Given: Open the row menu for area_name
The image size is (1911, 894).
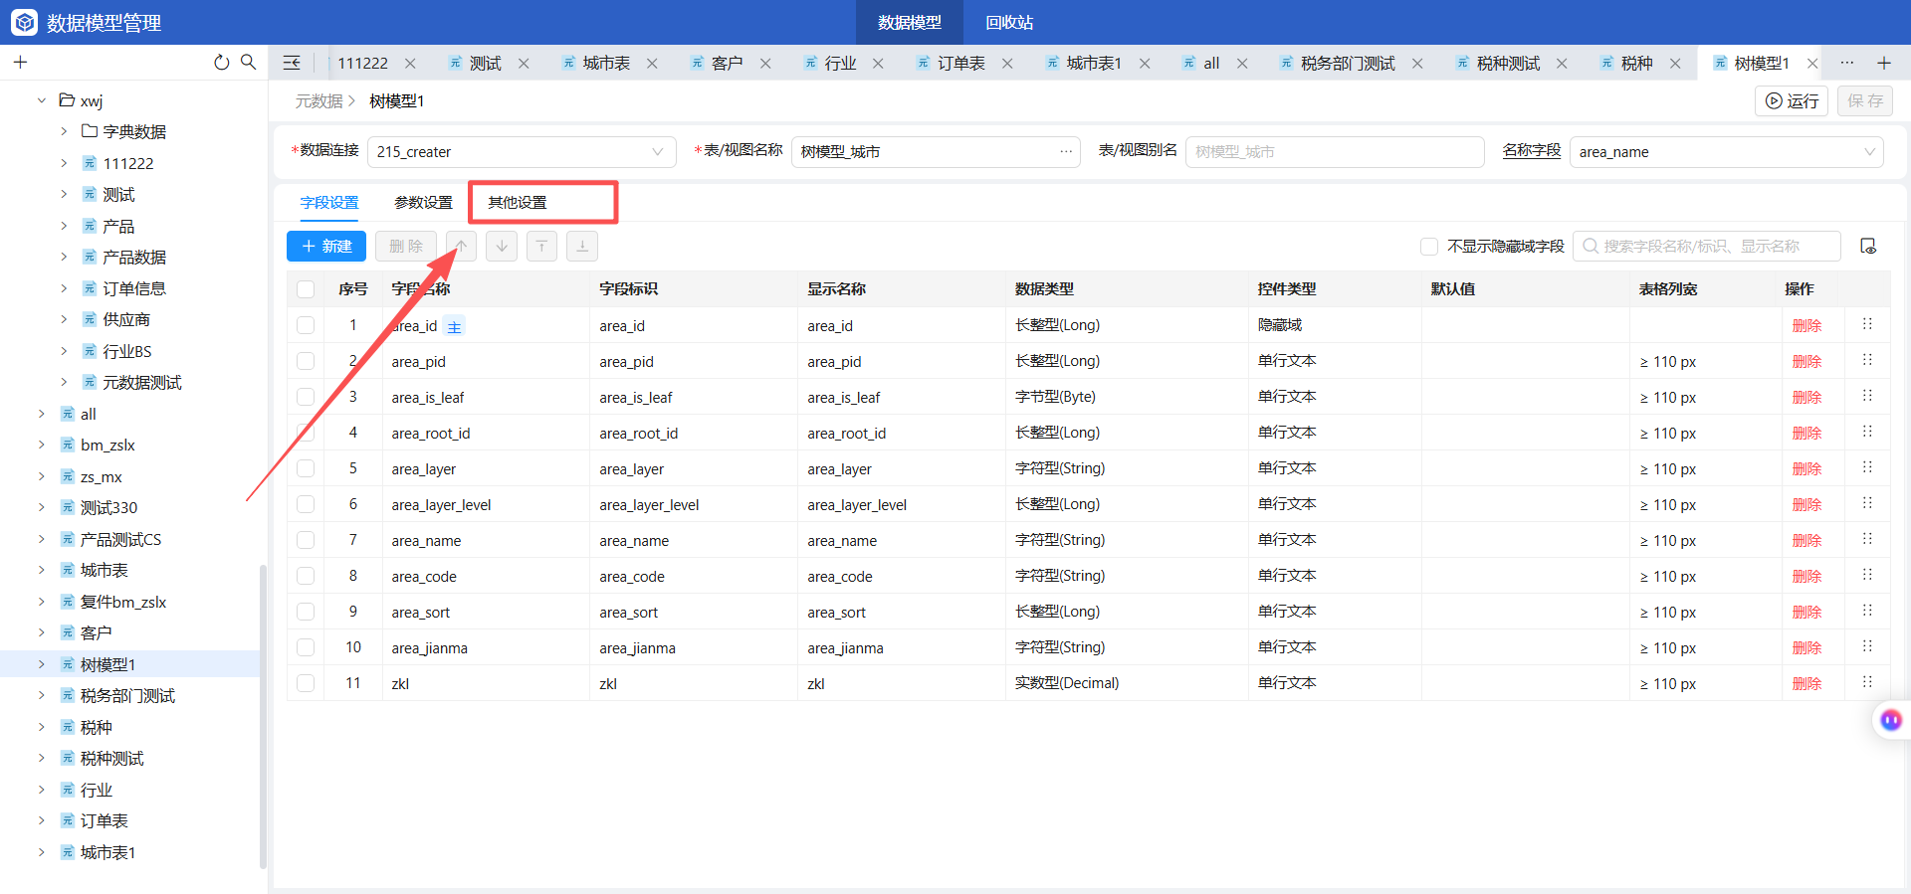Looking at the screenshot, I should (1867, 539).
